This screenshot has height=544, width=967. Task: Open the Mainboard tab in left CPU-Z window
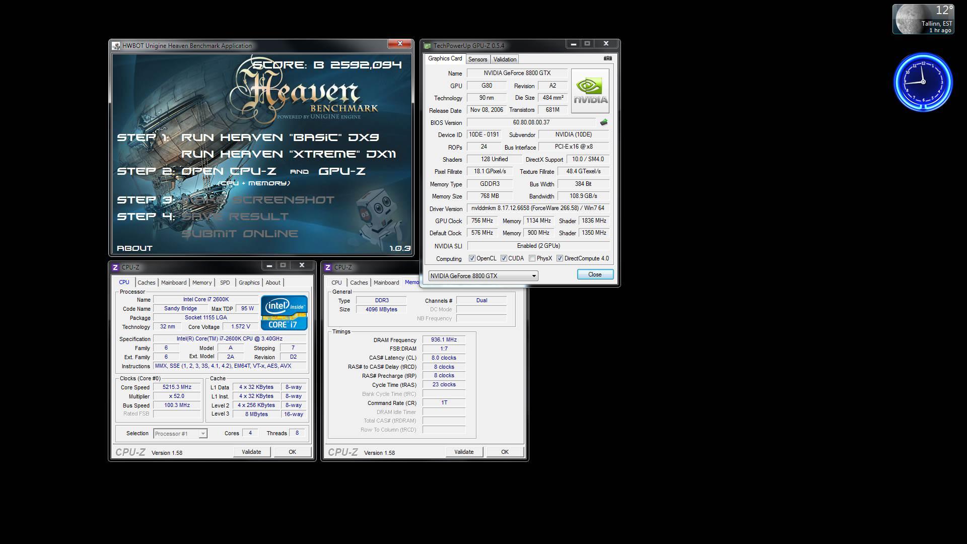coord(174,283)
